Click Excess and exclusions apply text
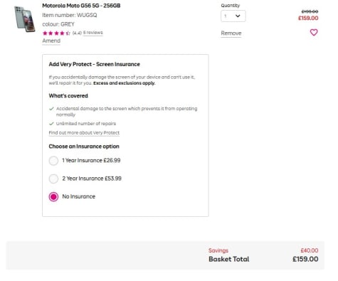338x281 pixels. pyautogui.click(x=125, y=83)
